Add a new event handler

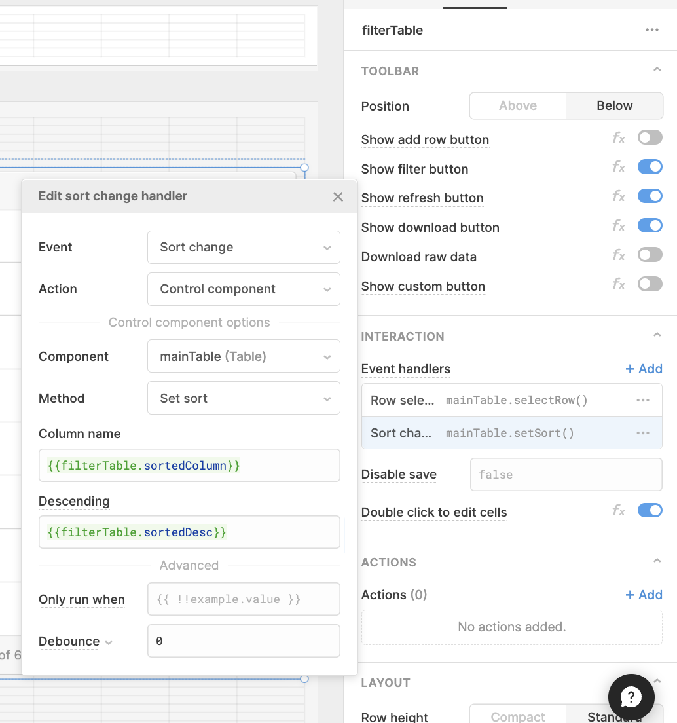click(x=644, y=369)
